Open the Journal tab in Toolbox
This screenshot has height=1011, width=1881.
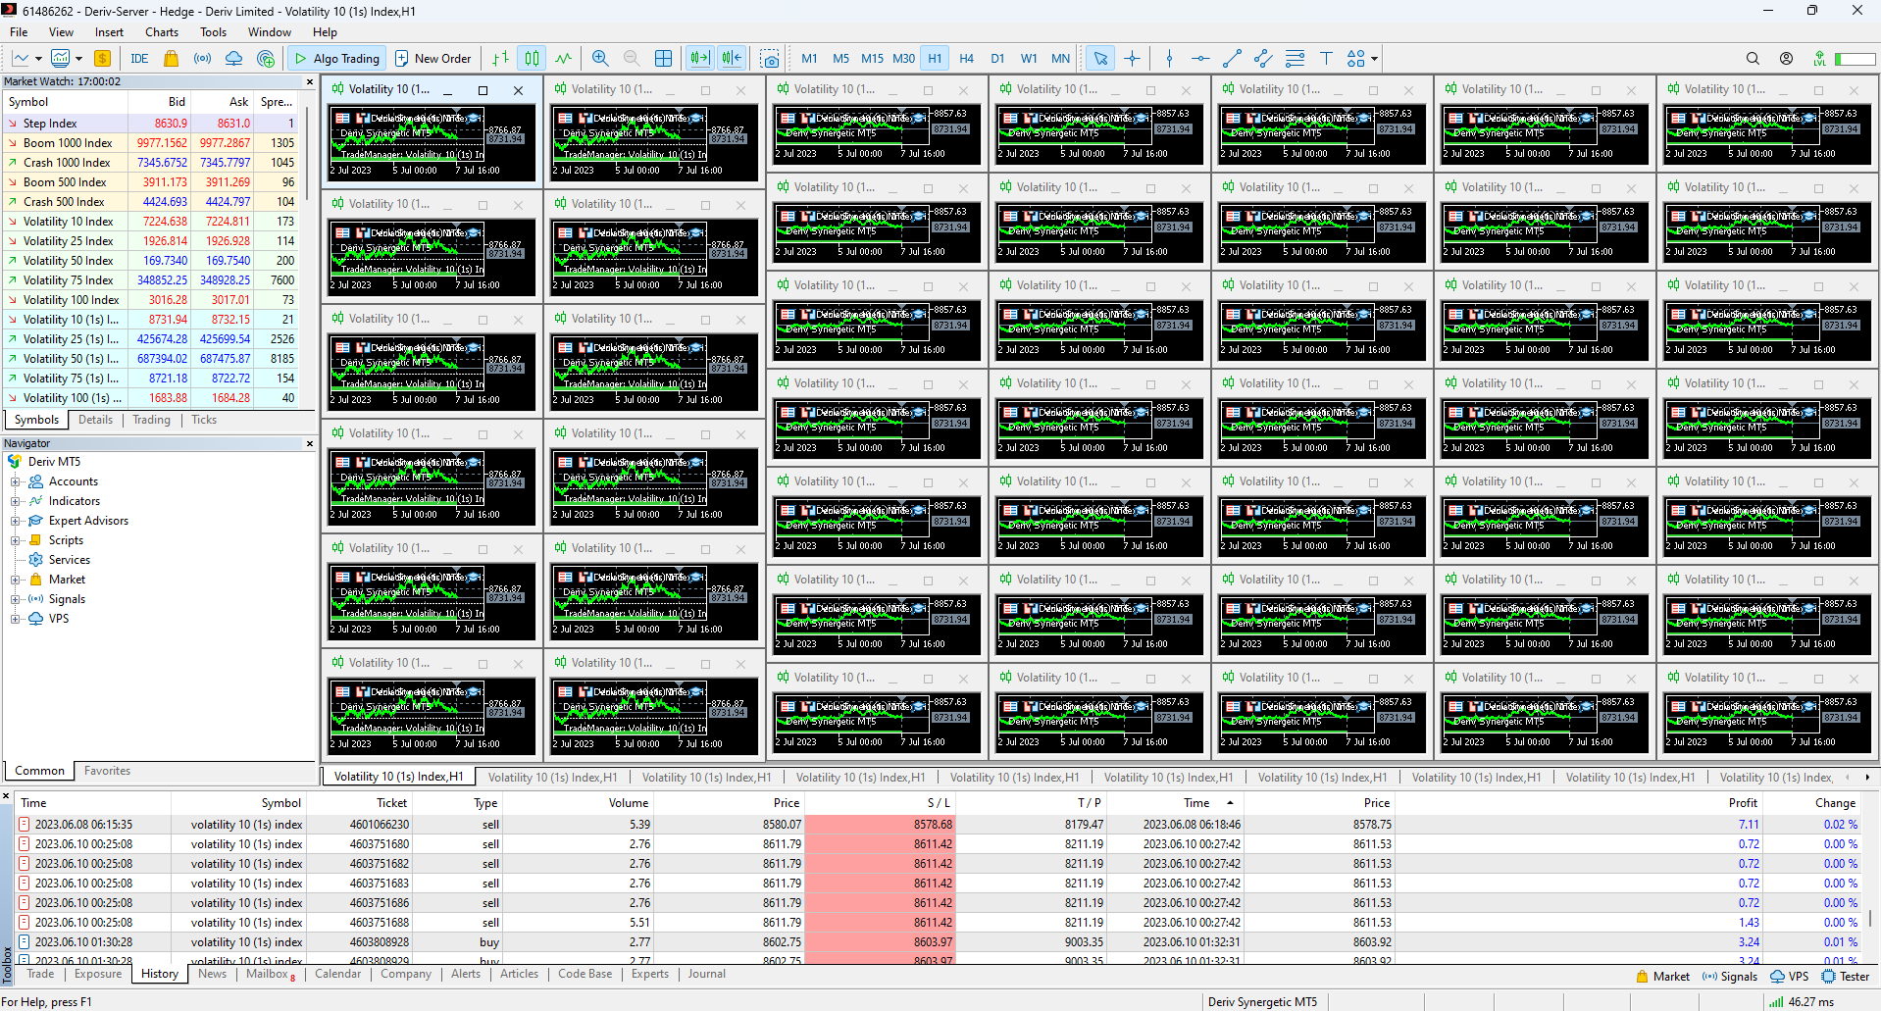(706, 974)
